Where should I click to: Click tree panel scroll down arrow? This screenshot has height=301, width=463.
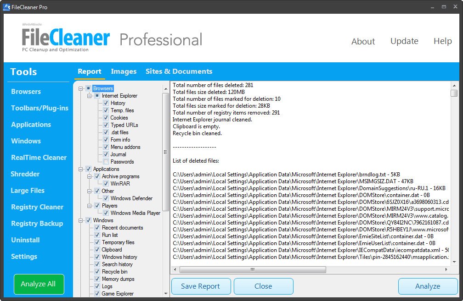click(x=166, y=293)
